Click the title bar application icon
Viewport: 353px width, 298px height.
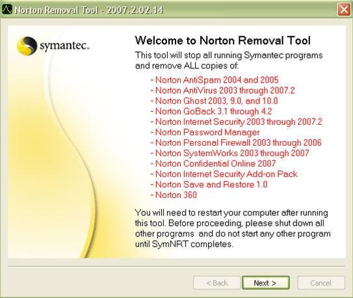7,10
